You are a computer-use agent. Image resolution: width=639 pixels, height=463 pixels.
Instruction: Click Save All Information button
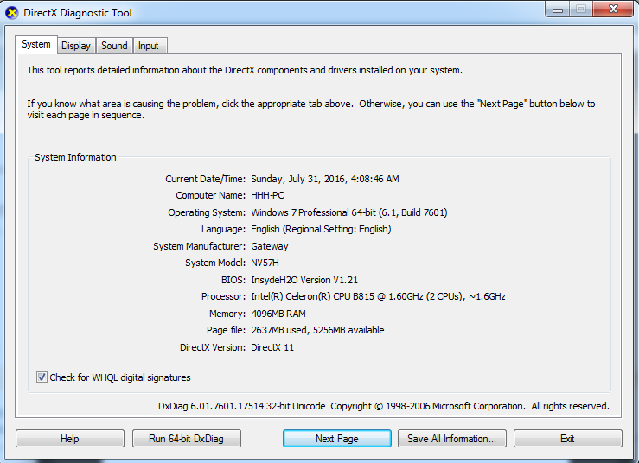(x=451, y=439)
